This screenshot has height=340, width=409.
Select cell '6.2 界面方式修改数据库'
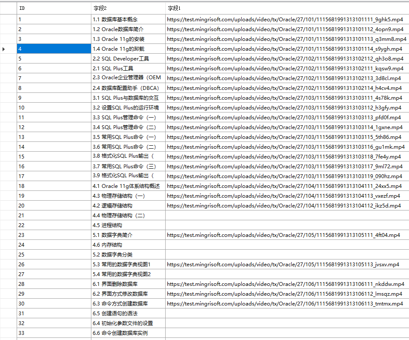point(128,294)
